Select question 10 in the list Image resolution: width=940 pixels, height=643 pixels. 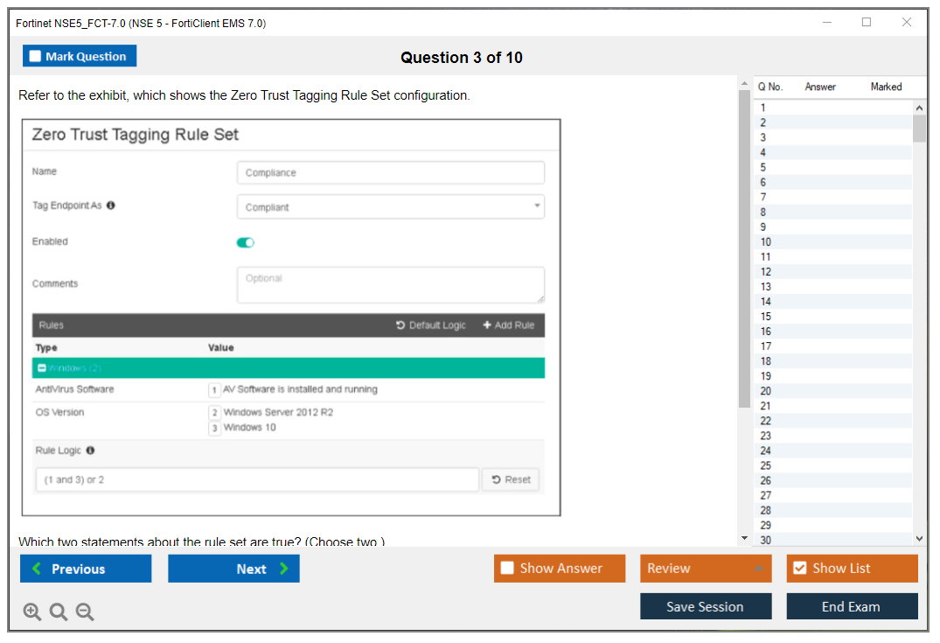[766, 242]
